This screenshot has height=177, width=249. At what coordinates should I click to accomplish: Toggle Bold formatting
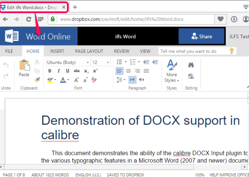click(50, 71)
